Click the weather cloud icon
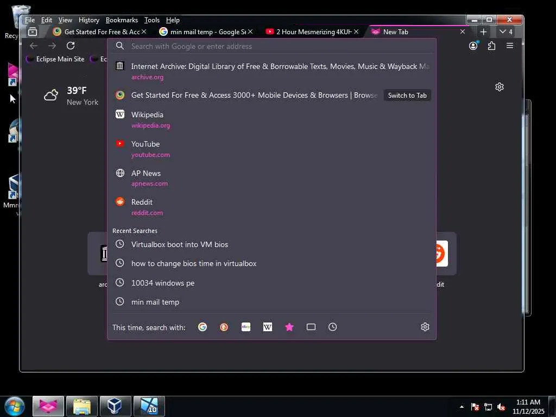Viewport: 556px width, 417px height. point(51,96)
